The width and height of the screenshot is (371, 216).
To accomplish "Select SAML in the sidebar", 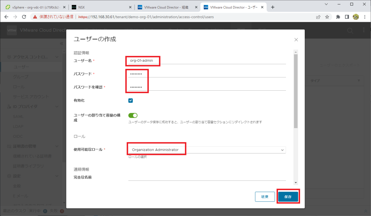I will tap(18, 117).
